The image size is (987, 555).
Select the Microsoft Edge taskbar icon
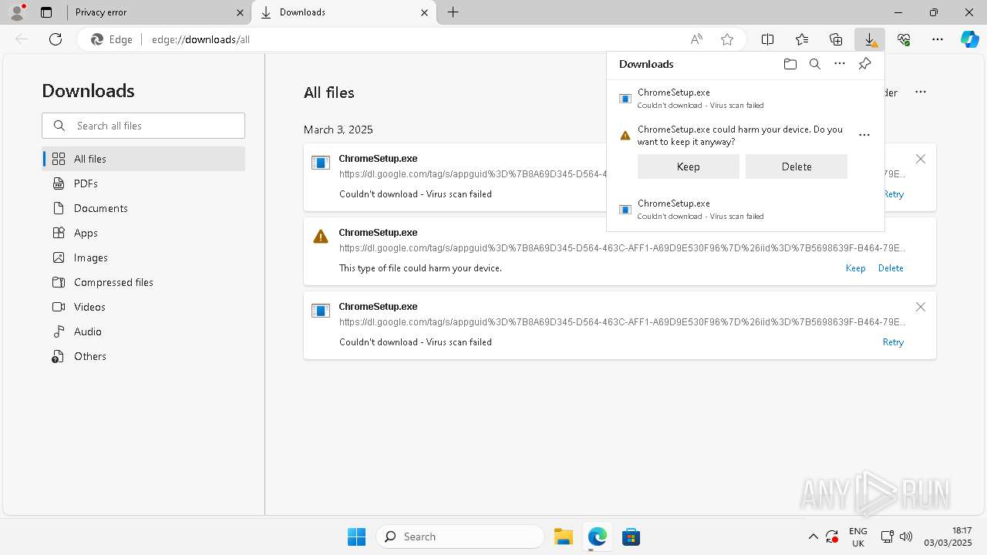pos(598,536)
